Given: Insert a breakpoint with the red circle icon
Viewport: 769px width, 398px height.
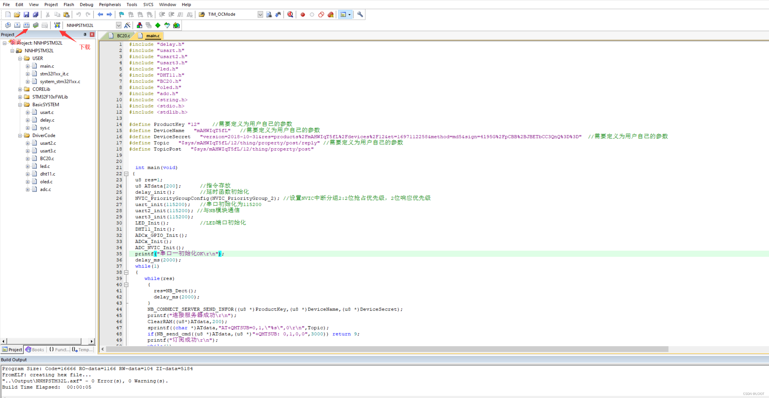Looking at the screenshot, I should click(303, 14).
